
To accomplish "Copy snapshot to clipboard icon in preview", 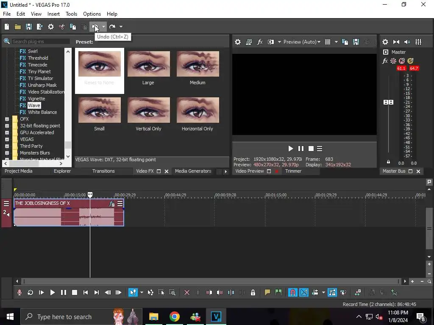I will click(345, 42).
